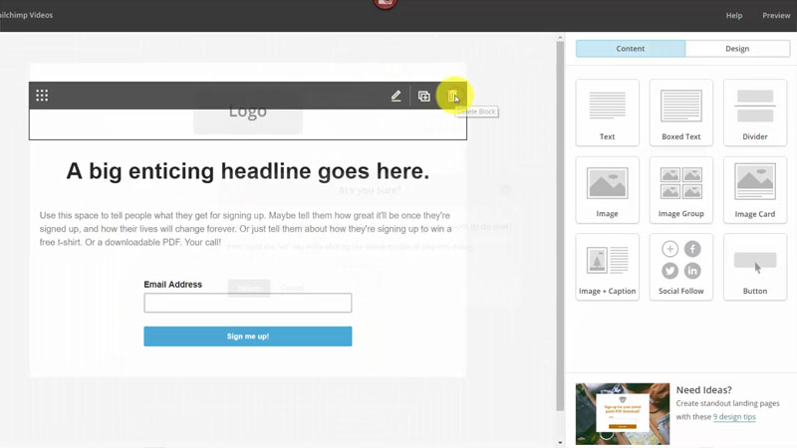Select the Image Card content block
This screenshot has height=448, width=797.
pyautogui.click(x=754, y=189)
